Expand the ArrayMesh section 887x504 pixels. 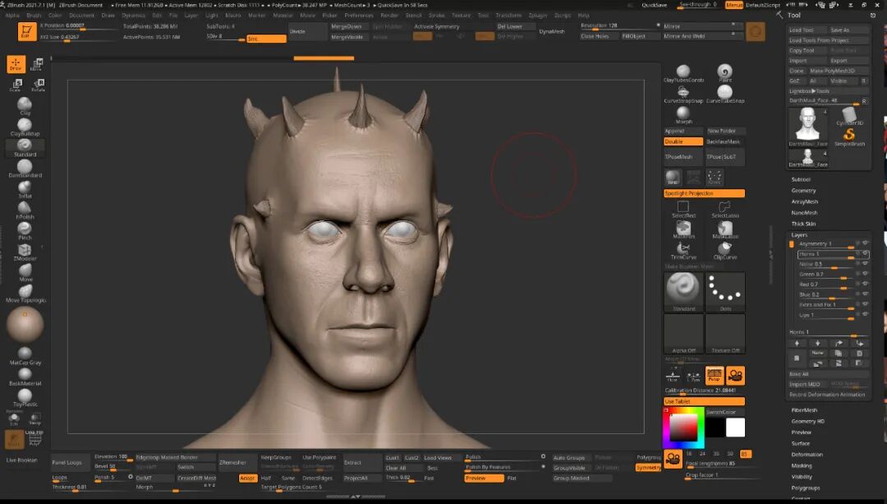804,201
